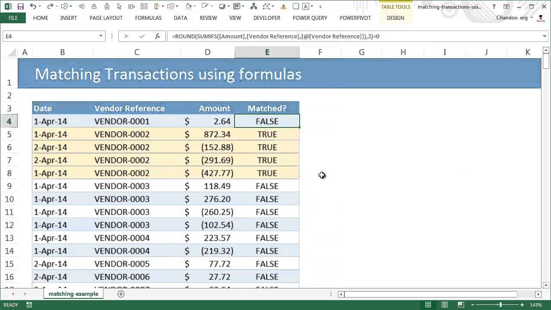The height and width of the screenshot is (310, 551).
Task: Click the Undo icon
Action: click(x=32, y=6)
